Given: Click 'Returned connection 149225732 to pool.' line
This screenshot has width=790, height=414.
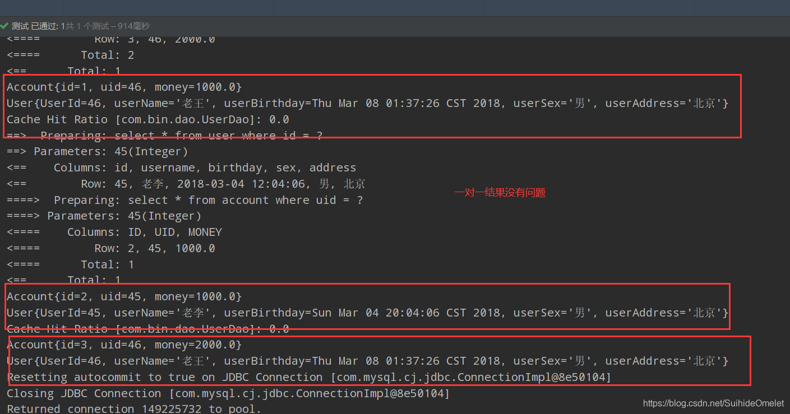Looking at the screenshot, I should pos(134,408).
